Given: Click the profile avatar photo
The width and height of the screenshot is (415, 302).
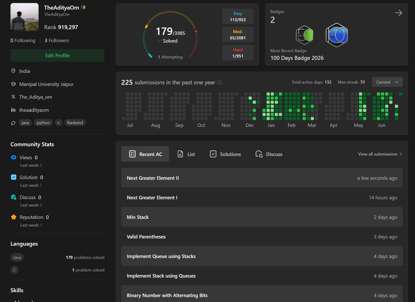Looking at the screenshot, I should pyautogui.click(x=25, y=17).
